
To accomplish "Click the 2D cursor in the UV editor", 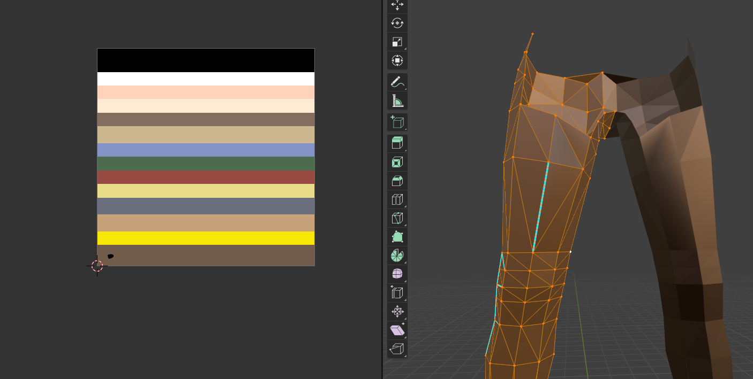I will pos(97,266).
